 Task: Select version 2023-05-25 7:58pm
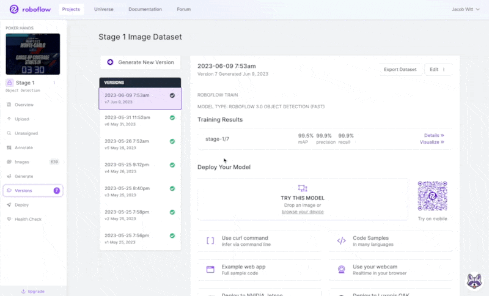pos(140,215)
